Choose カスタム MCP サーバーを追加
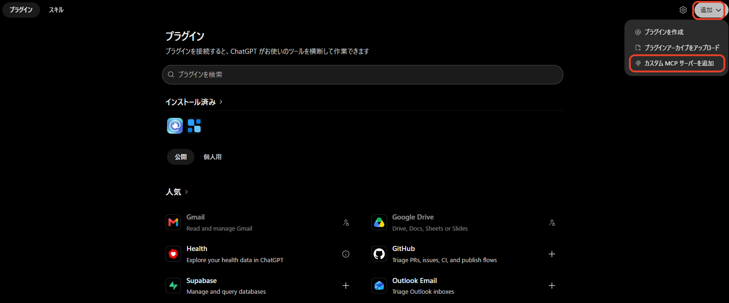729x303 pixels. [x=677, y=63]
